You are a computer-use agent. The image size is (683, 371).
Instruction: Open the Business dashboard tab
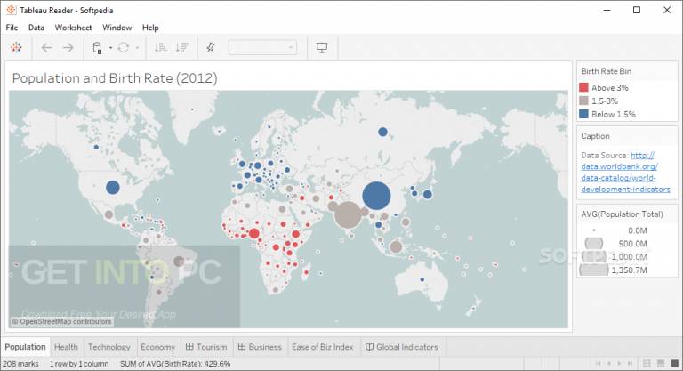coord(260,347)
